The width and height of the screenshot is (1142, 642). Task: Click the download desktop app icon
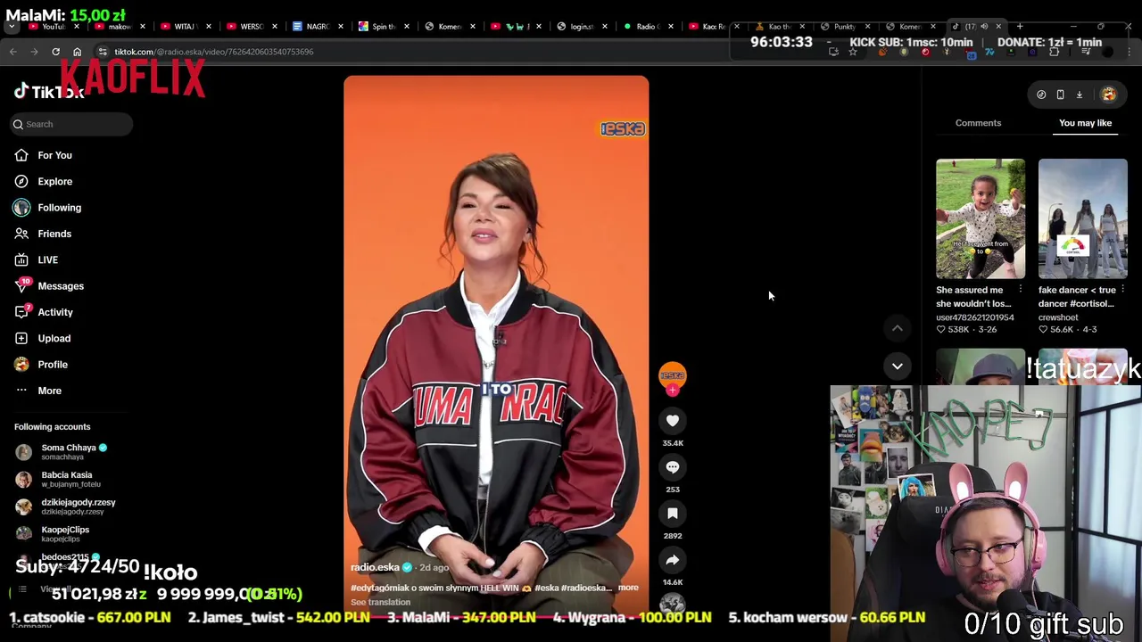(x=1080, y=95)
